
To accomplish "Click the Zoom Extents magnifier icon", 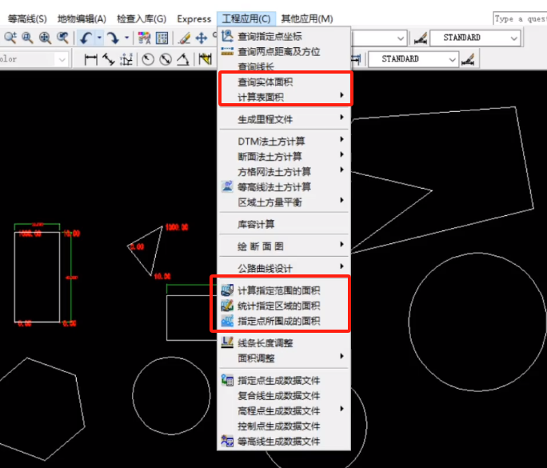I will (x=46, y=38).
